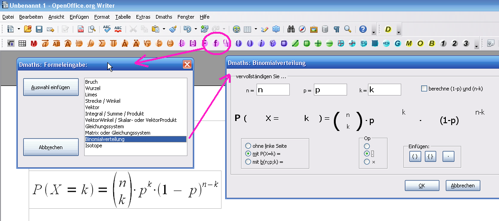499x221 pixels.
Task: Expand the new document dropdown arrow
Action: click(x=19, y=29)
